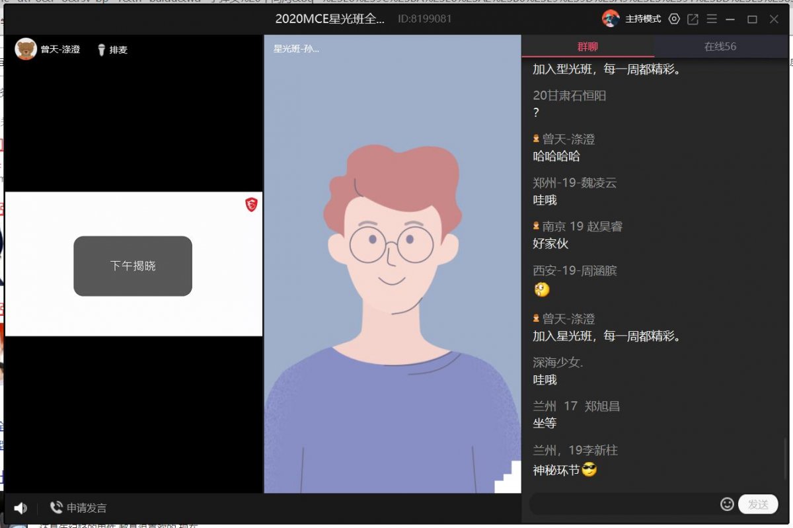Open the 主持模式 mode selector
The height and width of the screenshot is (528, 793).
(643, 19)
